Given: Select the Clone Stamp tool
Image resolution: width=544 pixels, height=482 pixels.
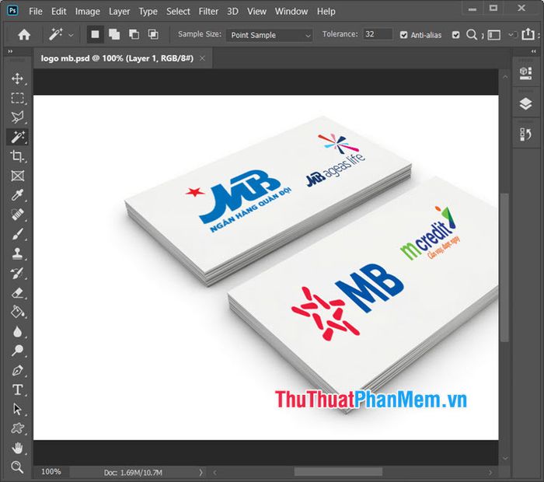Looking at the screenshot, I should [x=17, y=253].
